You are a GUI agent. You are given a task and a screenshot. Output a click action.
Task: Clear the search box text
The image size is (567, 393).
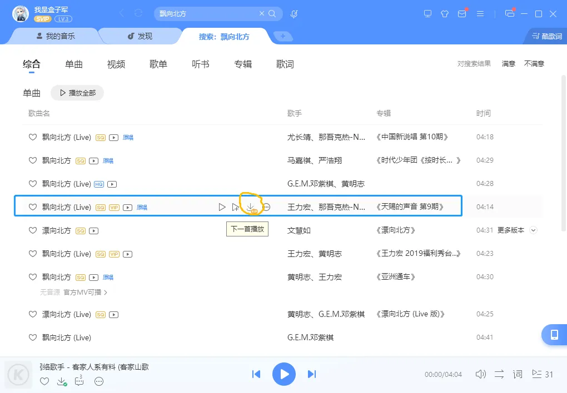[262, 13]
